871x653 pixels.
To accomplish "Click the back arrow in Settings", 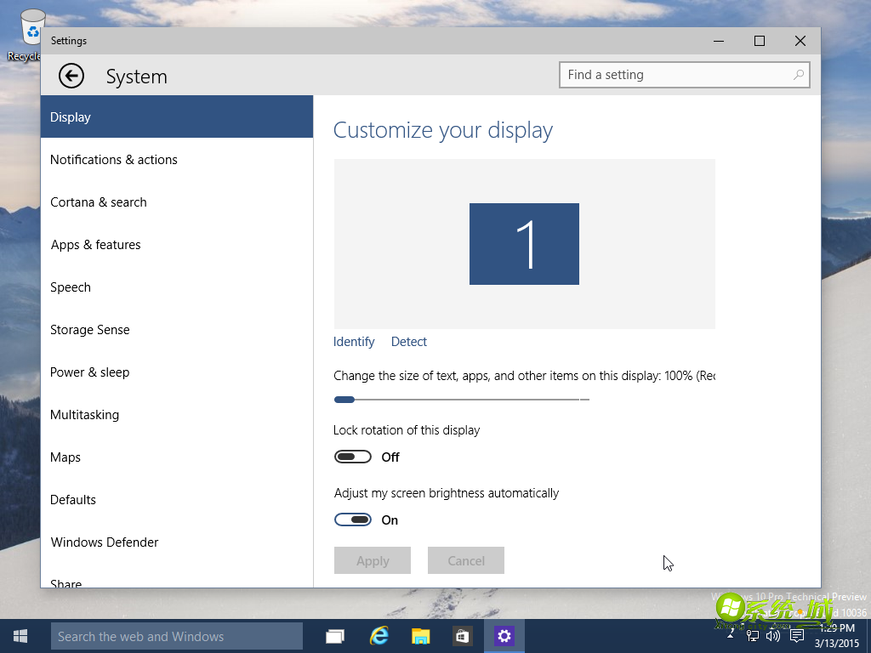I will pyautogui.click(x=71, y=76).
